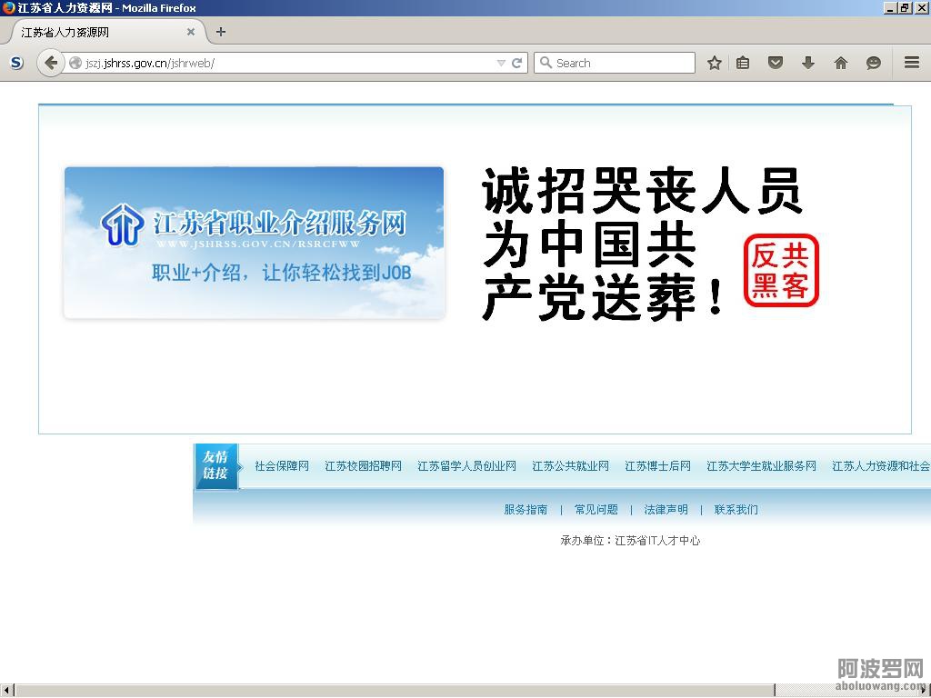Close the 江苏省人力资源网 tab
931x698 pixels.
click(191, 32)
